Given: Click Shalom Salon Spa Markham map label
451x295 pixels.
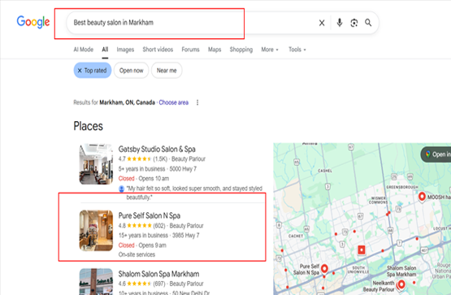Looking at the screenshot, I should tap(401, 271).
